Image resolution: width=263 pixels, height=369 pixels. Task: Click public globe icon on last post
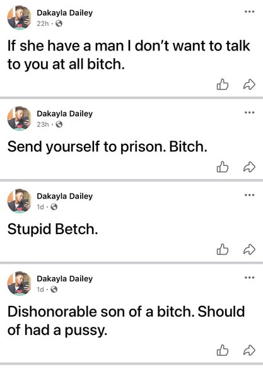point(54,290)
